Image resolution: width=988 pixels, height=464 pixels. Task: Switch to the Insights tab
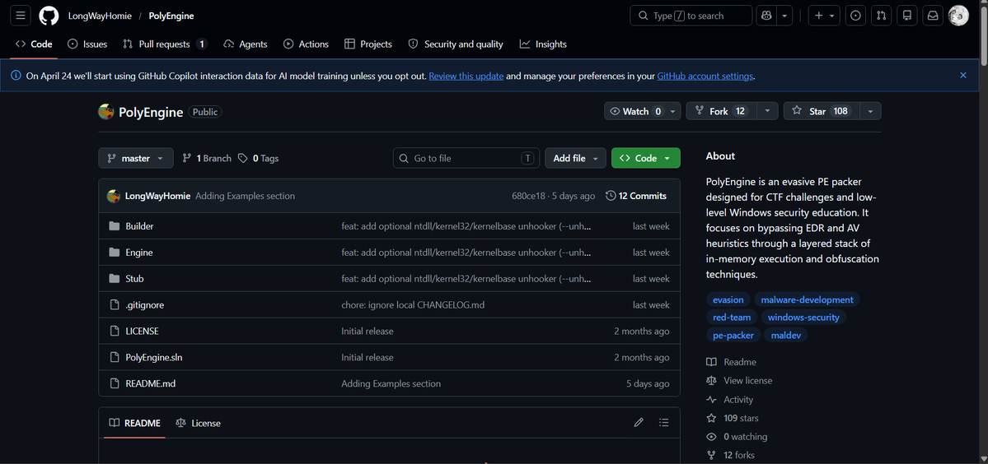click(543, 44)
